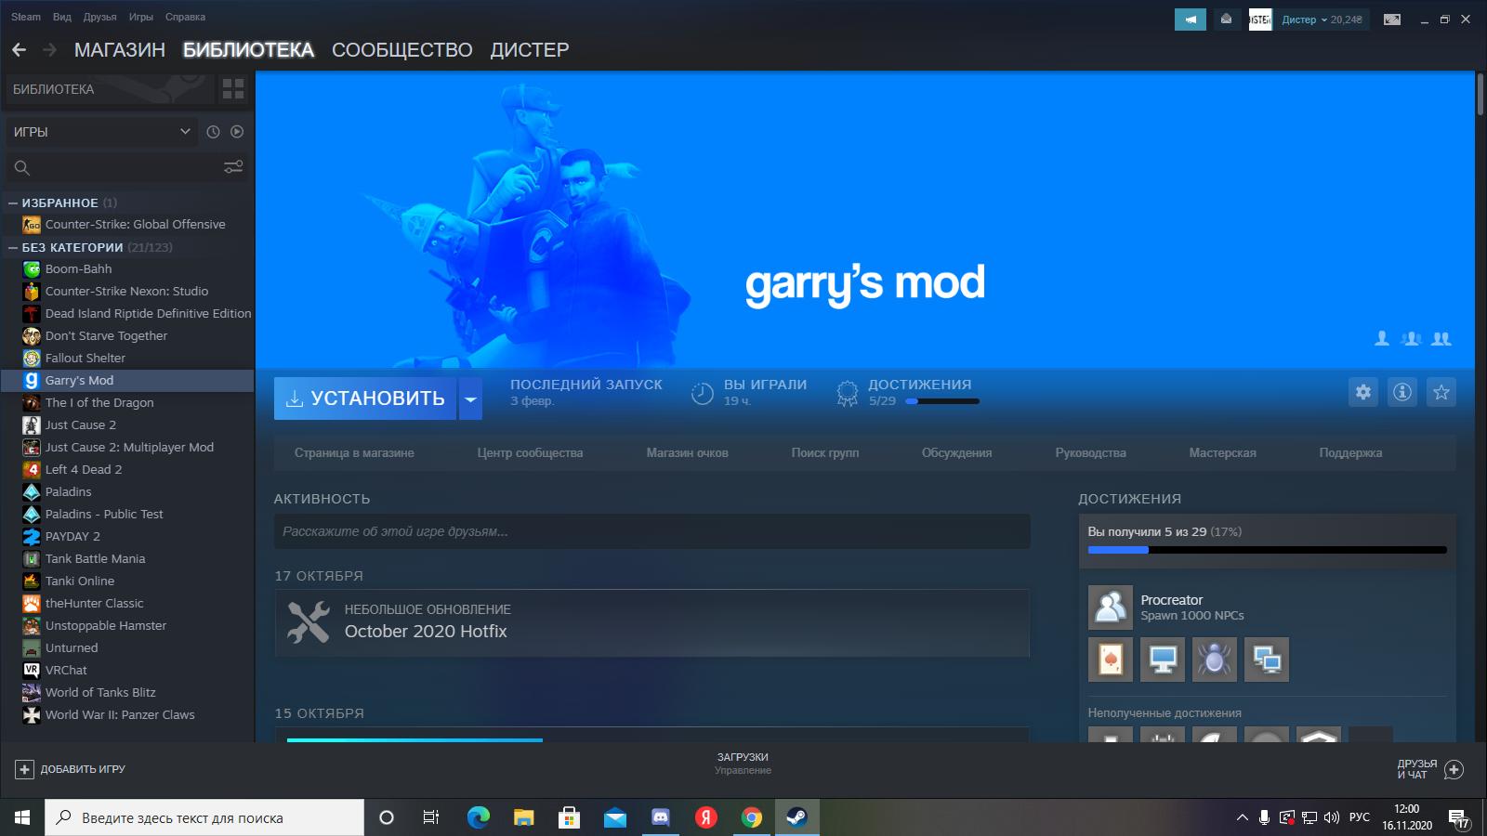This screenshot has height=836, width=1487.
Task: Click the УСТАНОВИТЬ install button
Action: coord(365,398)
